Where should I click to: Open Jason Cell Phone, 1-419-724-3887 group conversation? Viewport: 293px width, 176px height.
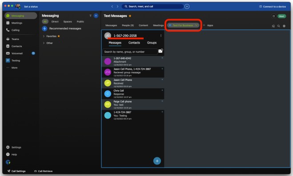133,72
